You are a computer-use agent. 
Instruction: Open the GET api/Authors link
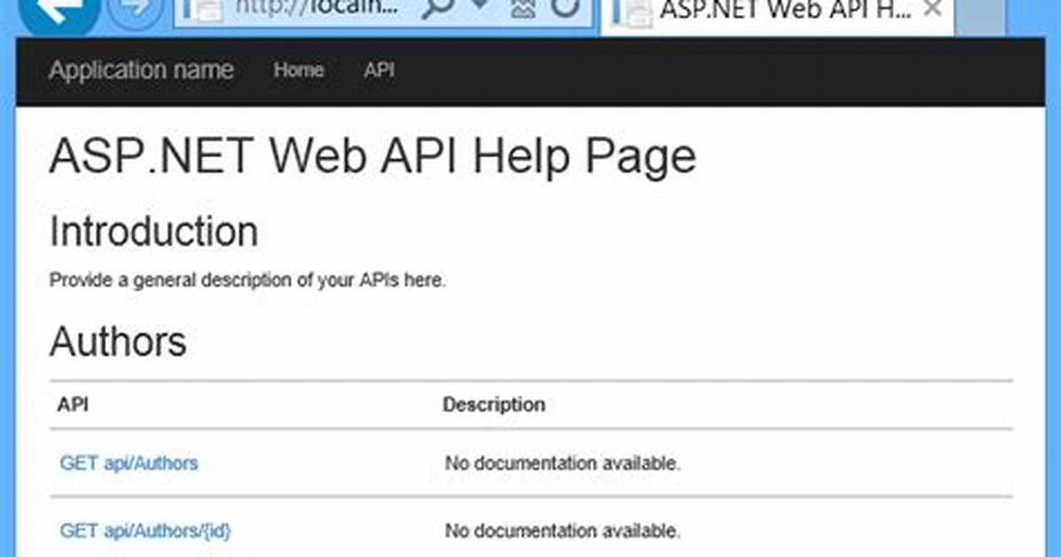tap(129, 464)
